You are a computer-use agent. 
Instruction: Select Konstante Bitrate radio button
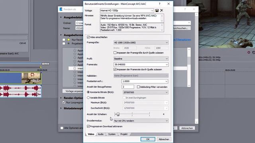click(88, 92)
